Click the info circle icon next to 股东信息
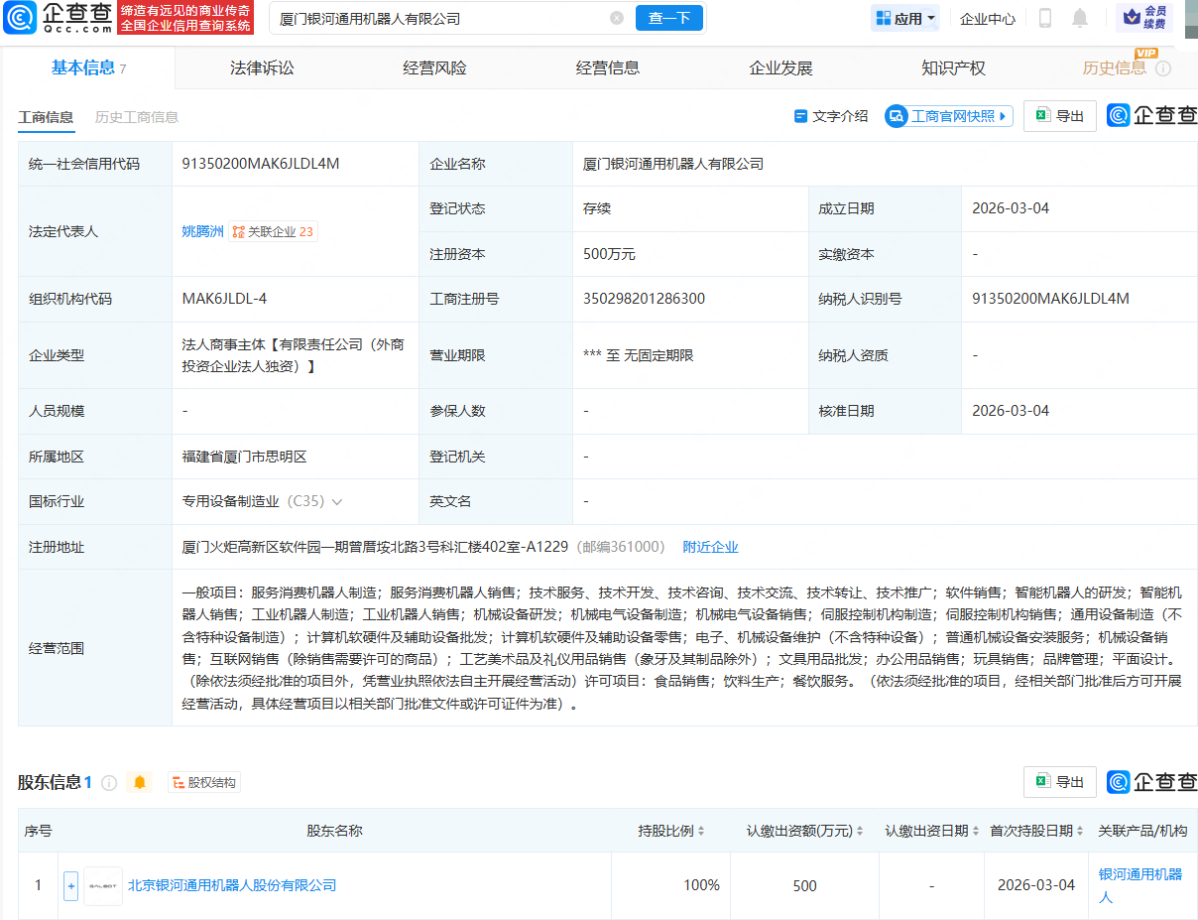 pyautogui.click(x=109, y=782)
